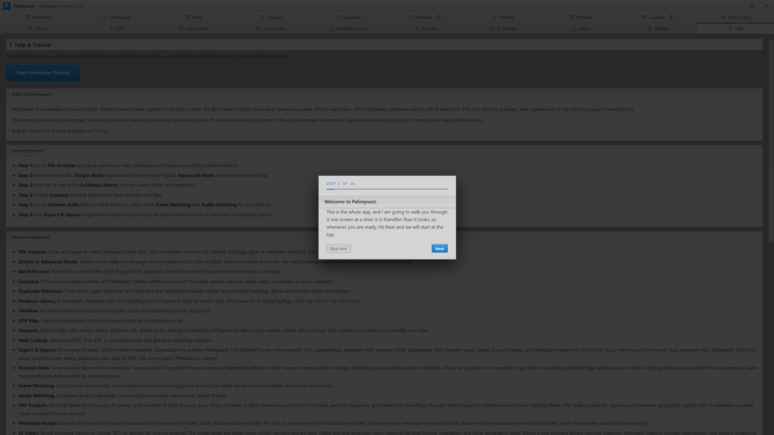Screen dimensions: 774x435
Task: Click the Timeline clock icon
Action: tap(495, 17)
